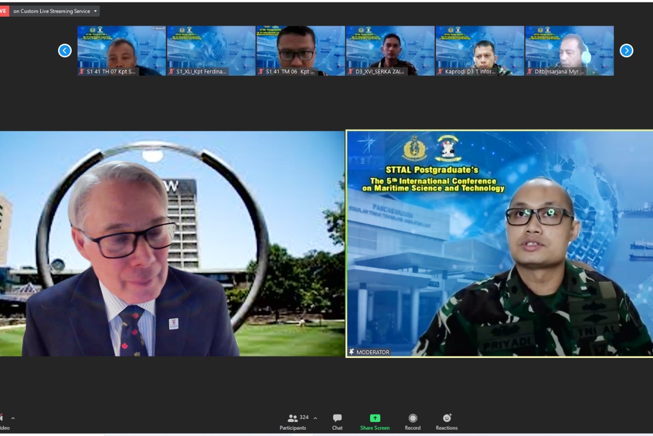This screenshot has width=653, height=436.
Task: Click the MODERATOR name label
Action: [x=372, y=352]
